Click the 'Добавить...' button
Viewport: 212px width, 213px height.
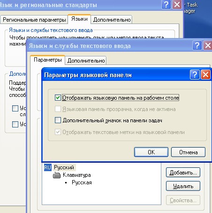click(x=183, y=173)
